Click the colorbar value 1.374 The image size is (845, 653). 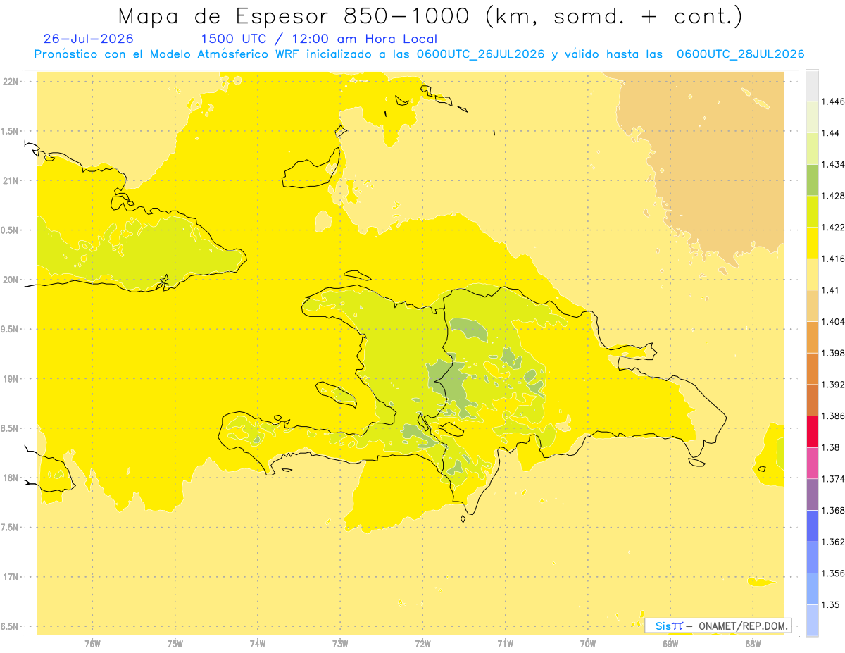pos(834,478)
